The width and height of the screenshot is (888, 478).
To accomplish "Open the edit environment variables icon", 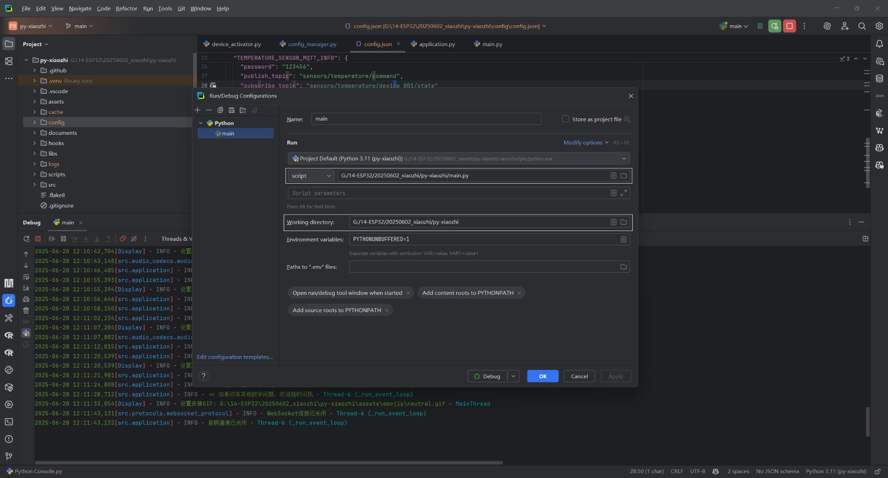I will (x=623, y=239).
